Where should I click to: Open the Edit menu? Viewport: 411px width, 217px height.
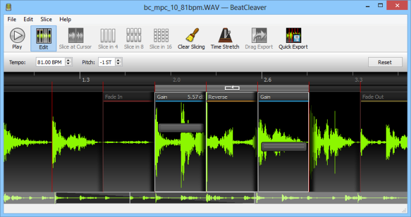pyautogui.click(x=28, y=19)
